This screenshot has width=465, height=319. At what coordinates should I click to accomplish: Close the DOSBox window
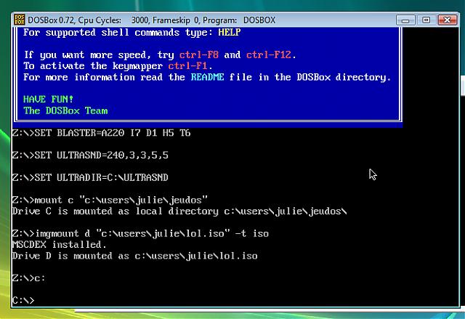pos(448,20)
